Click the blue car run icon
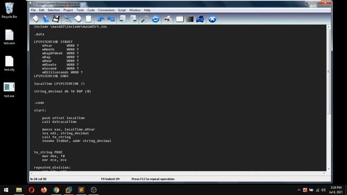Image resolution: width=347 pixels, height=195 pixels. click(x=200, y=19)
